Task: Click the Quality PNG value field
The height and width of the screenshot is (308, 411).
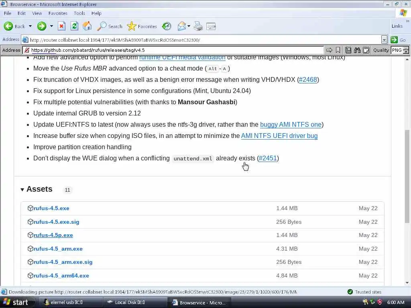Action: pos(397,50)
